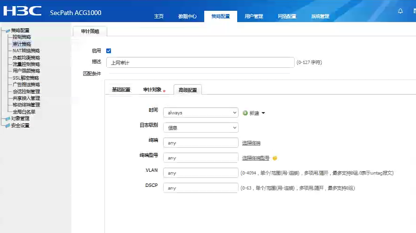Open the 日志级别 dropdown
This screenshot has width=416, height=233.
tap(201, 128)
